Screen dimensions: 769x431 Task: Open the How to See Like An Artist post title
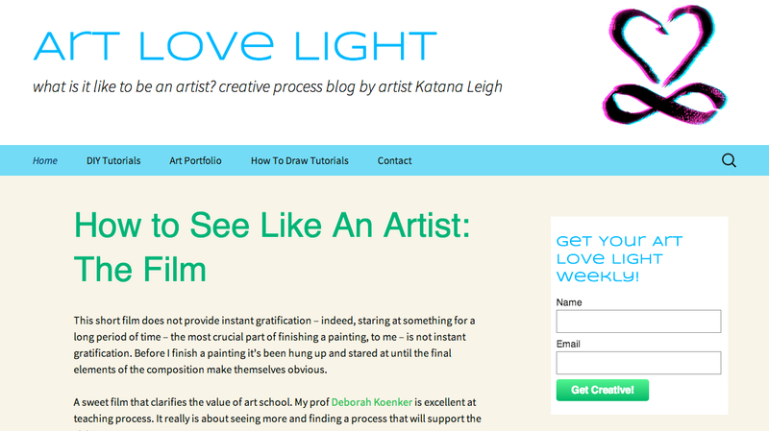click(x=272, y=248)
